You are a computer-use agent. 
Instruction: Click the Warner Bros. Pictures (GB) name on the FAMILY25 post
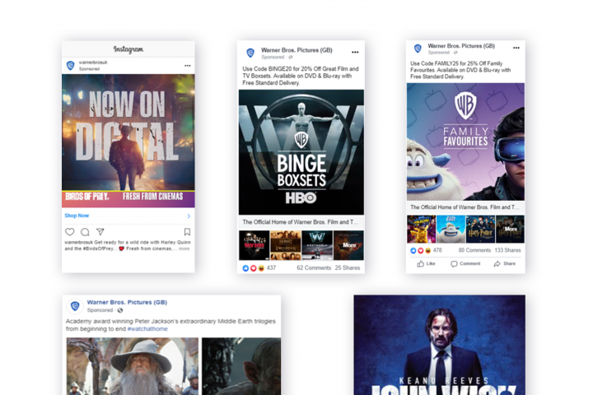(x=461, y=46)
